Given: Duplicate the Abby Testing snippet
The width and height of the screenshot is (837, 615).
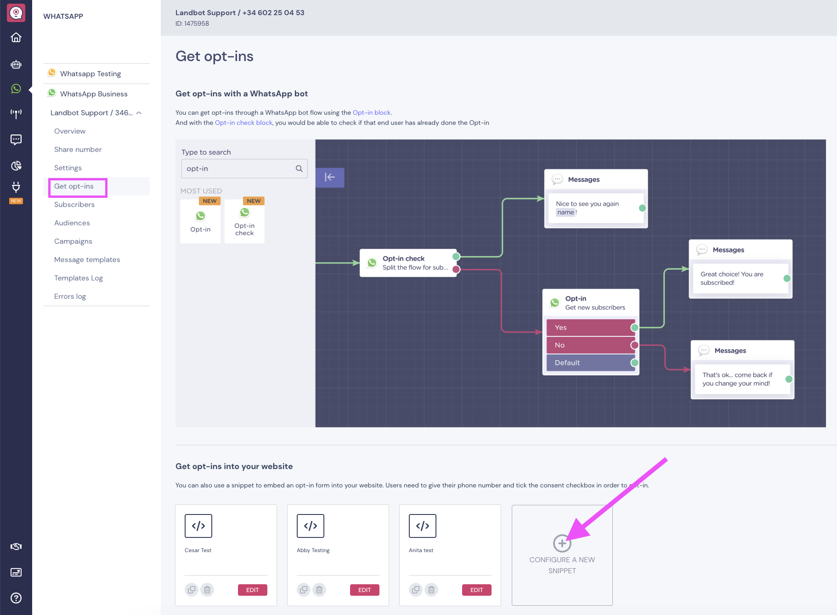Looking at the screenshot, I should point(304,590).
